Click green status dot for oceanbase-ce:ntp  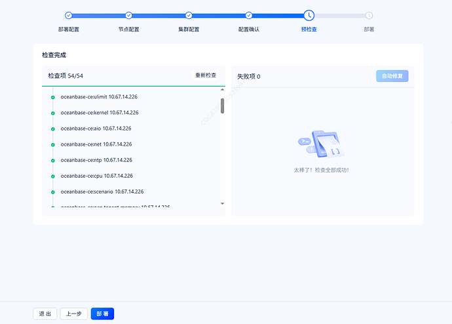pyautogui.click(x=53, y=161)
